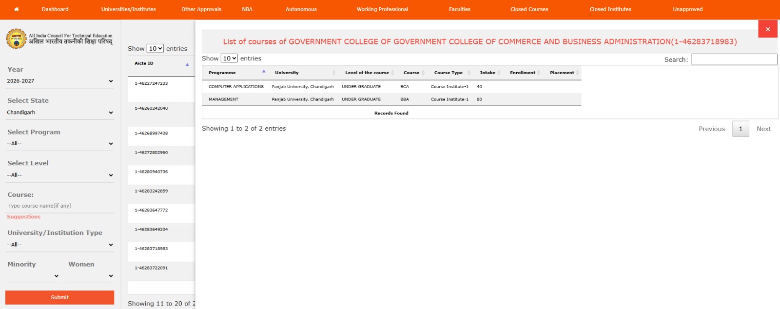Click Aicte ID 1-46268997438

tap(151, 133)
